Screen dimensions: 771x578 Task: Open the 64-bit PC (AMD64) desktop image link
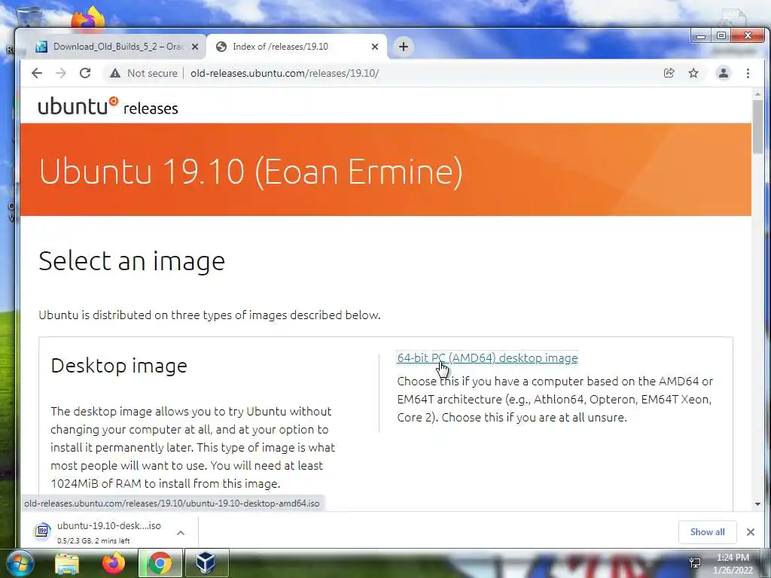click(487, 357)
